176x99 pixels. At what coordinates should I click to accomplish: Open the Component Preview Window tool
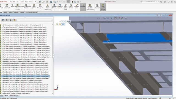click(x=18, y=7)
